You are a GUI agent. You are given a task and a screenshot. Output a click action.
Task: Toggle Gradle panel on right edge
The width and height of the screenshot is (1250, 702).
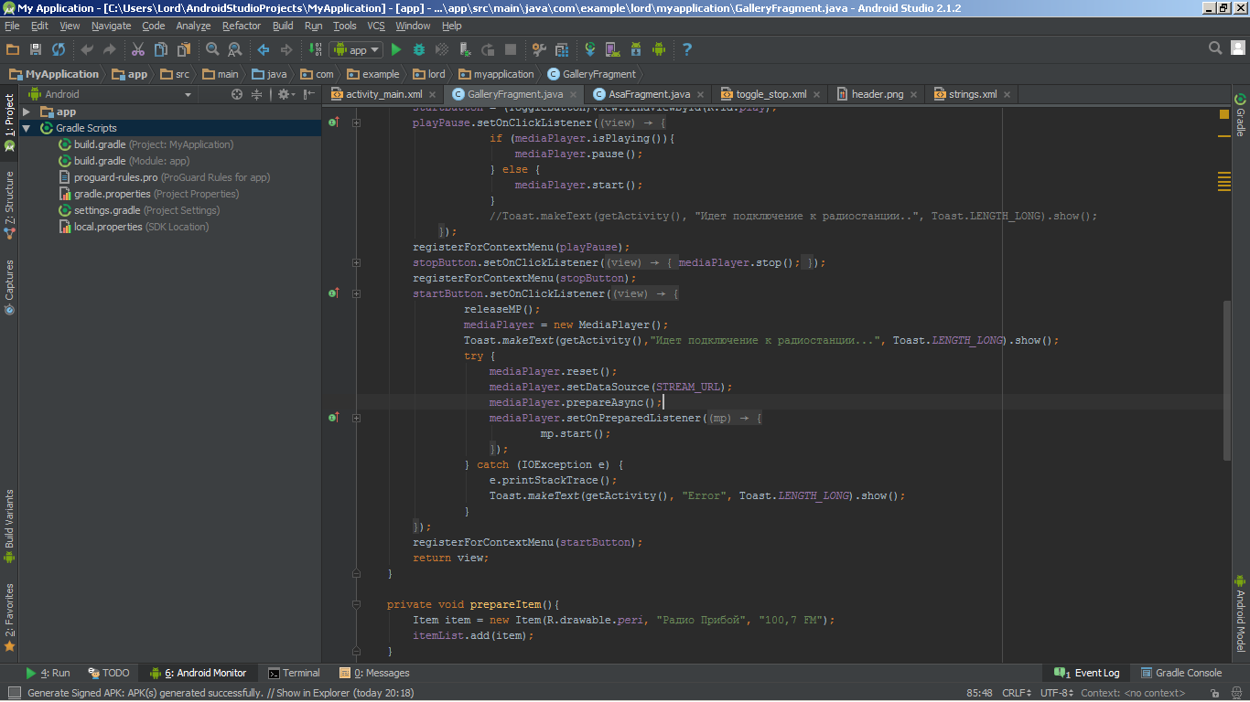pyautogui.click(x=1241, y=115)
